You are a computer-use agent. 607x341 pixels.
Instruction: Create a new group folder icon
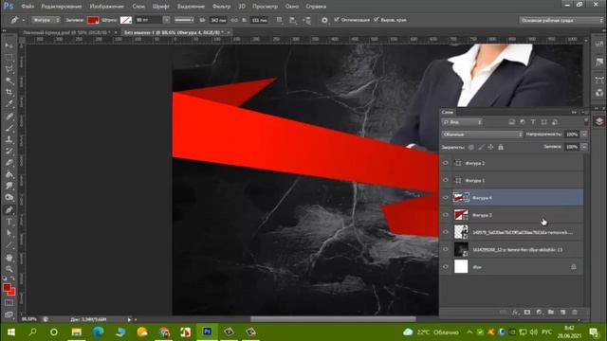(551, 313)
